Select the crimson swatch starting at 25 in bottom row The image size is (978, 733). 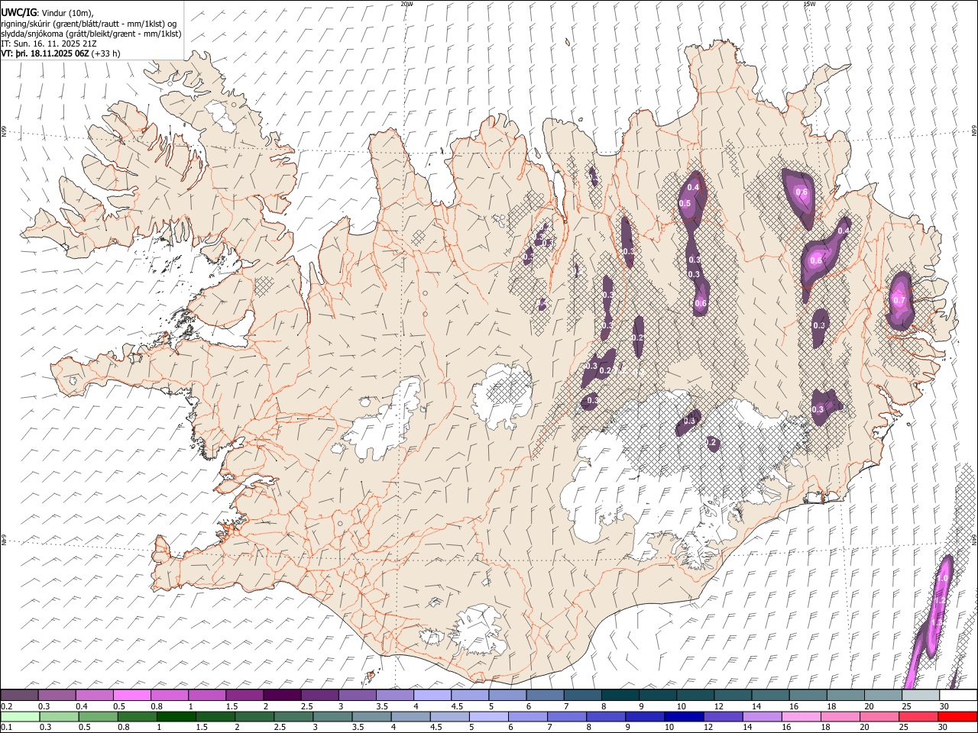[x=918, y=716]
